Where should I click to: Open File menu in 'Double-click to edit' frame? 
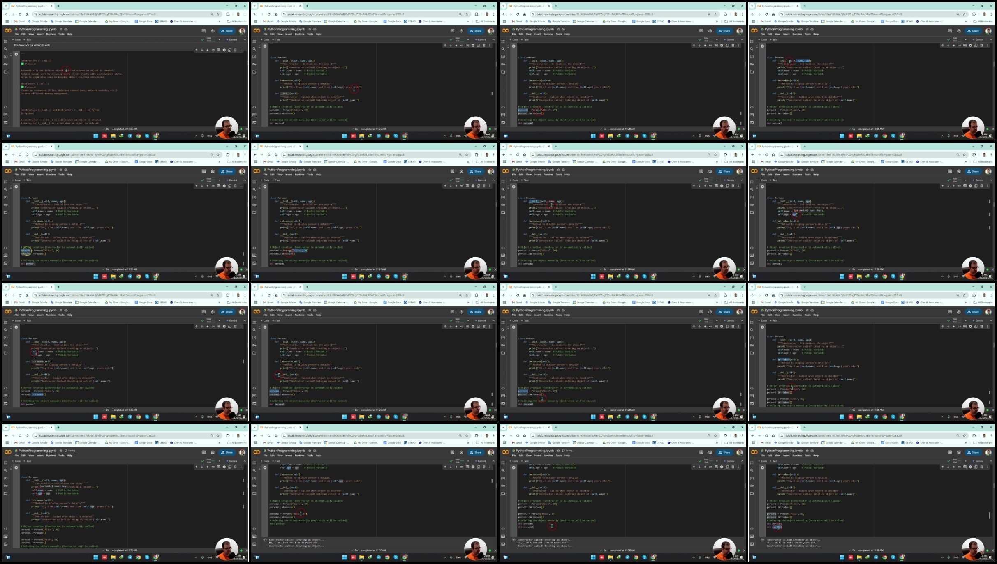[17, 34]
